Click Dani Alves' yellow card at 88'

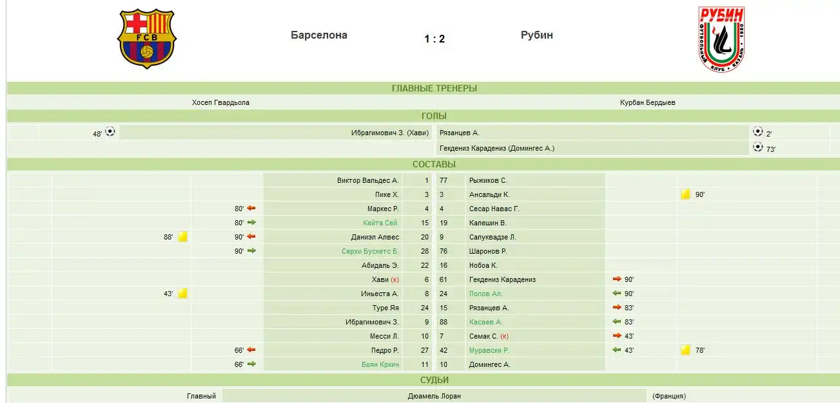pyautogui.click(x=182, y=237)
